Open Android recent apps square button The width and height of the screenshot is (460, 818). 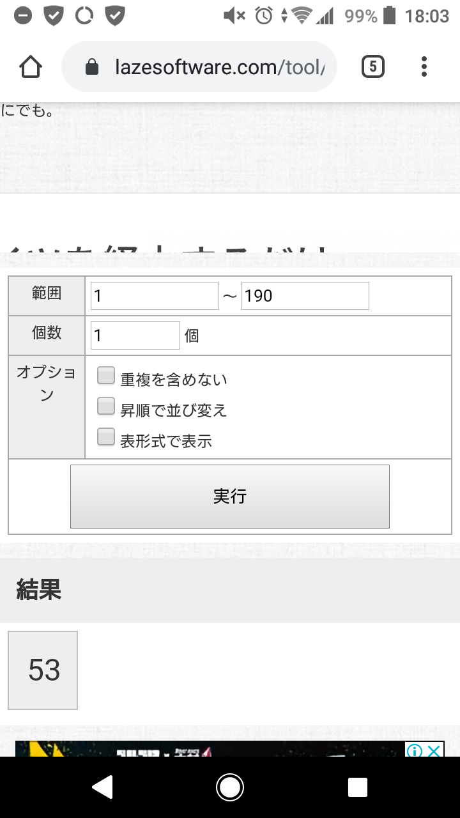pyautogui.click(x=358, y=787)
